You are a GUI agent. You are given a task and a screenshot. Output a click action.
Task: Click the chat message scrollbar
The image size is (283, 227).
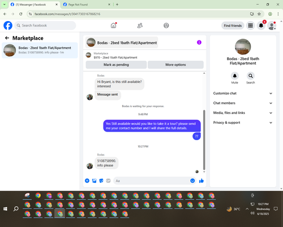click(x=204, y=140)
